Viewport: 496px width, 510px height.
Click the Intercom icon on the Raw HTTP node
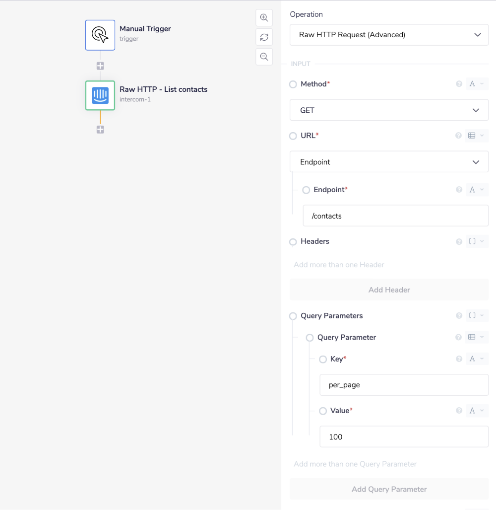tap(100, 96)
